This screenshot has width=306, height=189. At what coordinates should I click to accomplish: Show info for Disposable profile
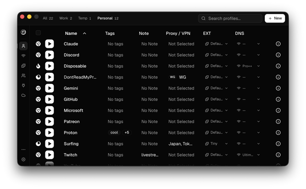point(278,66)
